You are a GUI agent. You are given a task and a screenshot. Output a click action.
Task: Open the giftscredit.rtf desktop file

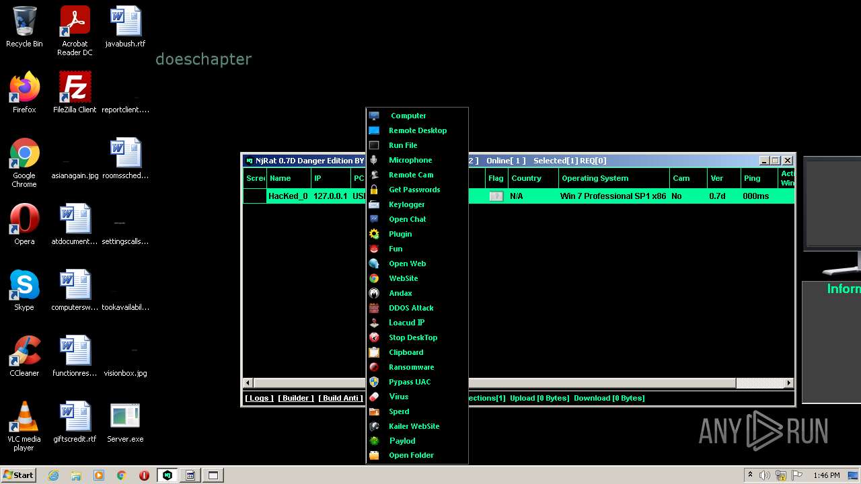(x=75, y=422)
